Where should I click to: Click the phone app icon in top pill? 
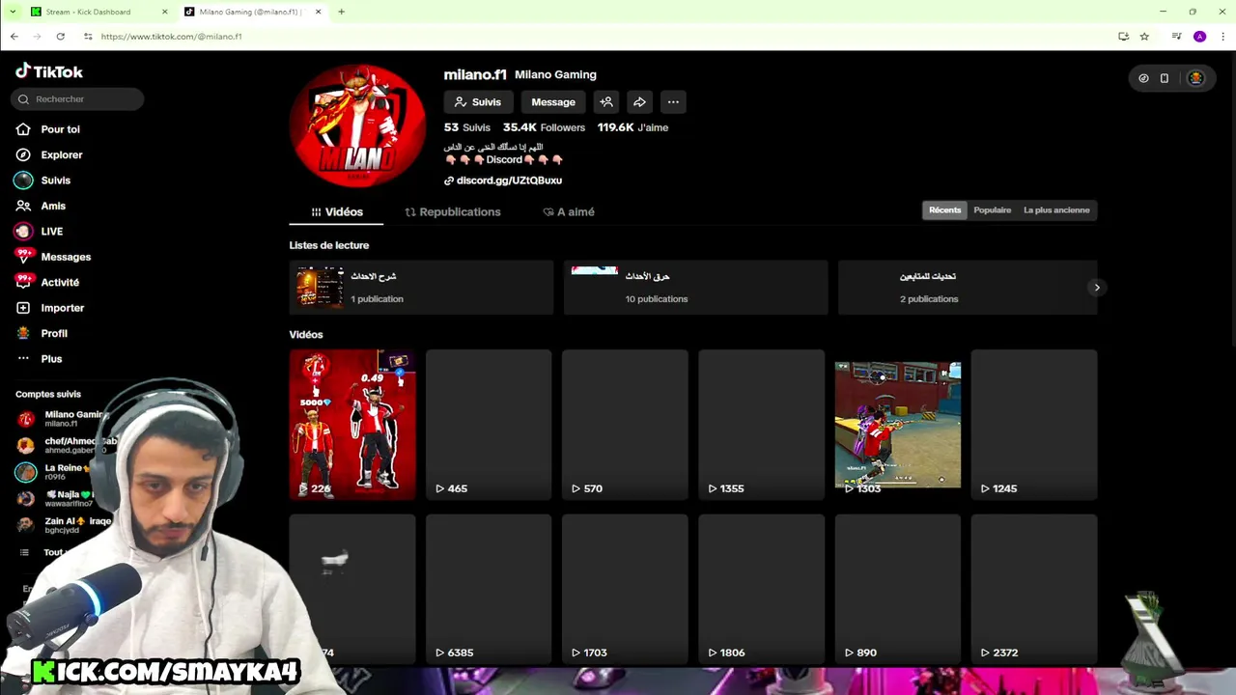tap(1165, 78)
